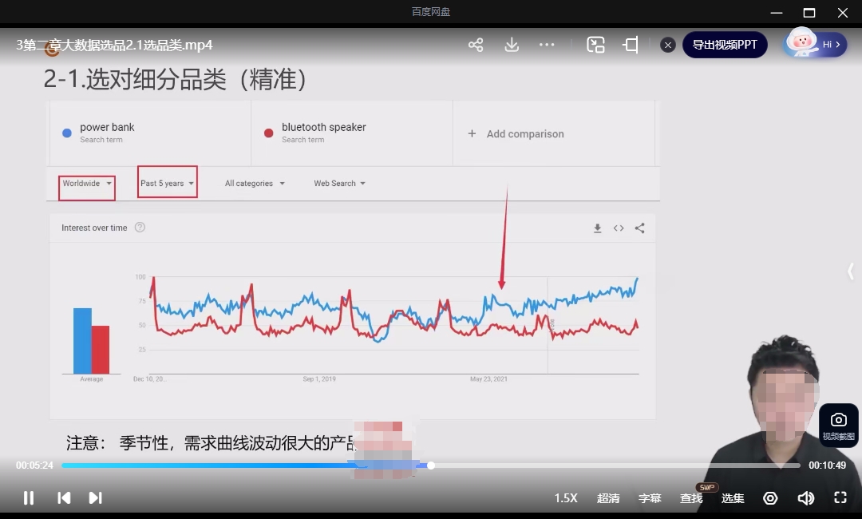Click the video progress bar handle
862x519 pixels.
pos(431,465)
